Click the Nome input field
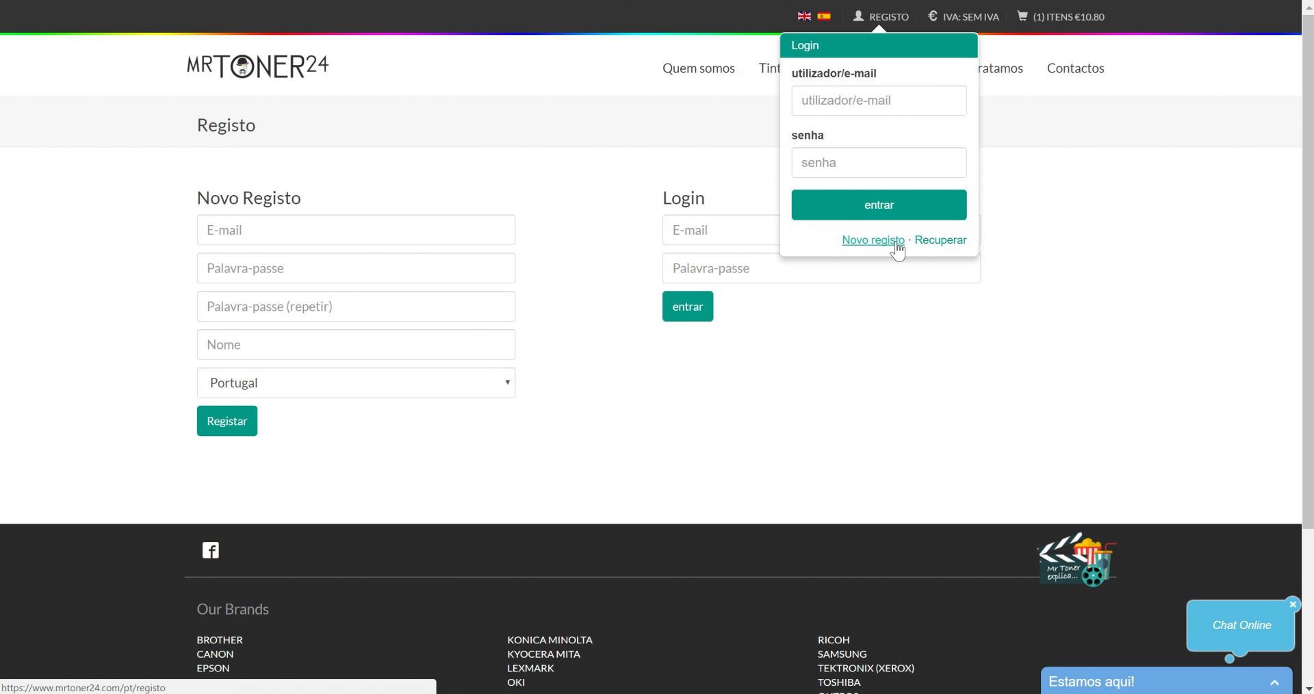The height and width of the screenshot is (694, 1314). (x=356, y=344)
